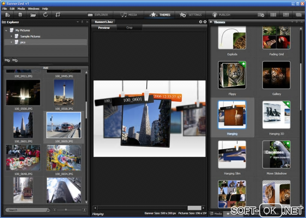Click the first layout icon with gear

[261, 15]
